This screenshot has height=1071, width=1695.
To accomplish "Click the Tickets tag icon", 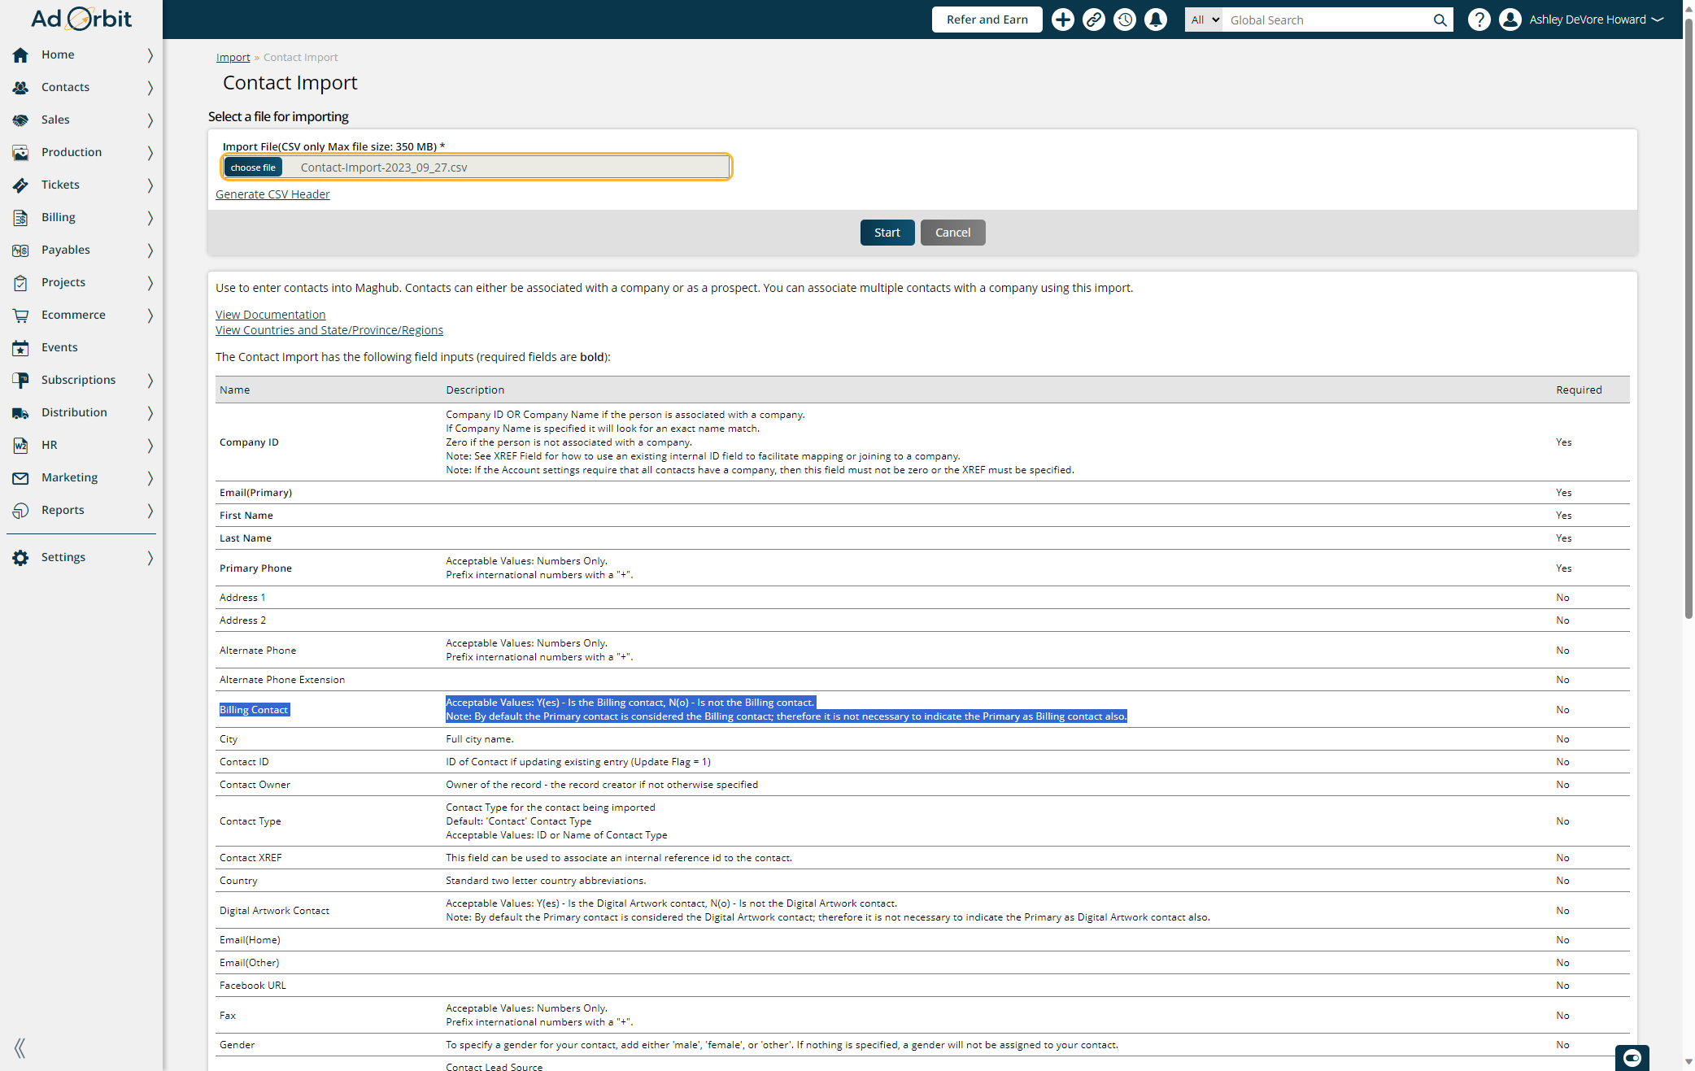I will coord(20,185).
